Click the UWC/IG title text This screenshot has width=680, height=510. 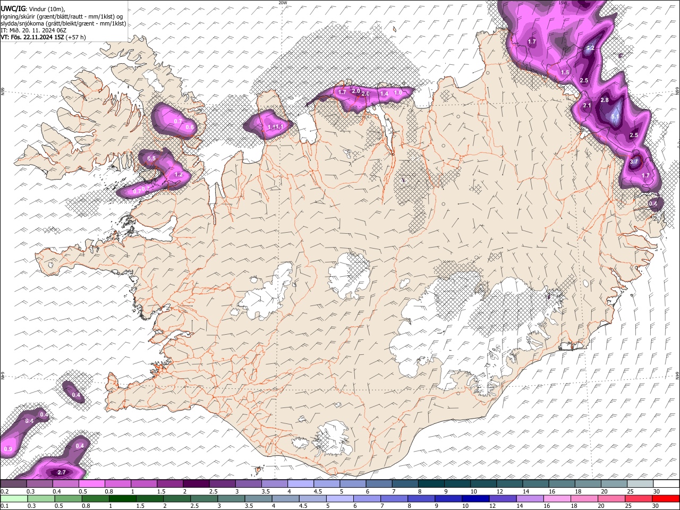pos(13,8)
